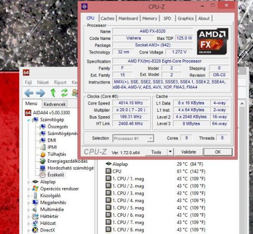Click the CPU 61 °C temperature value

tap(191, 171)
